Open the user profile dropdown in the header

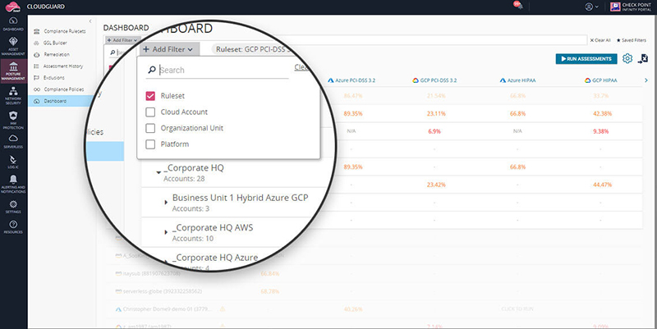591,7
